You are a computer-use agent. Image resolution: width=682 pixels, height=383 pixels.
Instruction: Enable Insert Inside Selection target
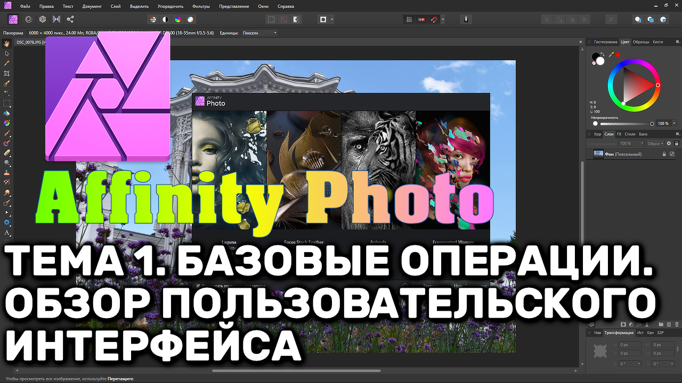[x=663, y=19]
